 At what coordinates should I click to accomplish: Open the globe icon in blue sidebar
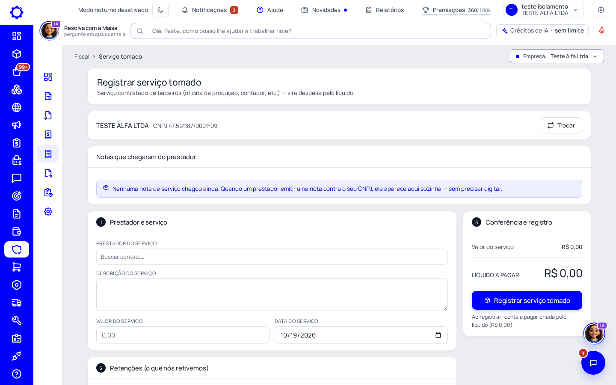[17, 107]
